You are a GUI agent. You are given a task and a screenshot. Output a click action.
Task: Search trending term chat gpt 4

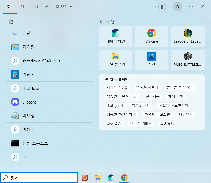point(115,105)
